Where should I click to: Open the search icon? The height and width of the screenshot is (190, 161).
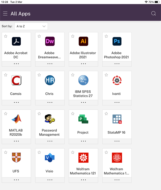[153, 13]
